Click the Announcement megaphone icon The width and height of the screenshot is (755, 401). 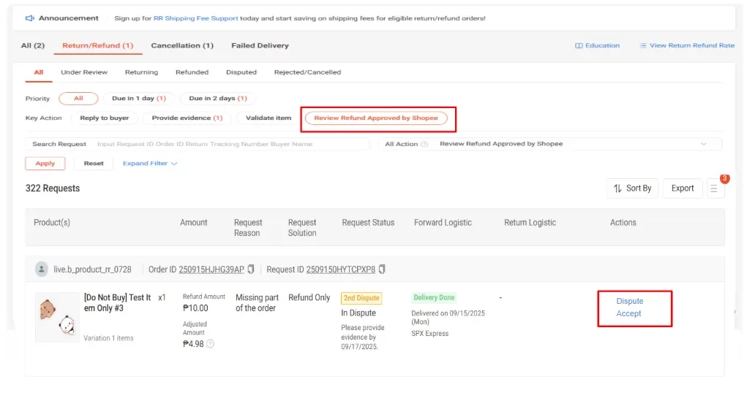(29, 18)
